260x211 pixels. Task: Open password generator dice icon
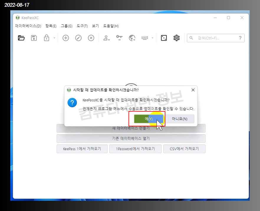click(x=164, y=38)
